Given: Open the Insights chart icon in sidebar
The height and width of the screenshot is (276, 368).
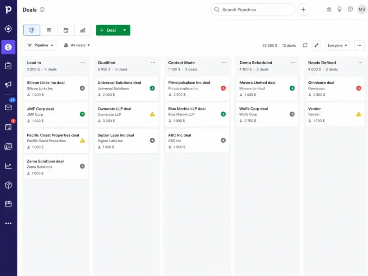Looking at the screenshot, I should [8, 166].
